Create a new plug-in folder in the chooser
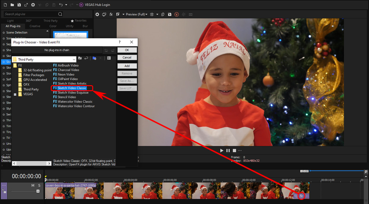Image resolution: width=369 pixels, height=204 pixels. pos(95,58)
